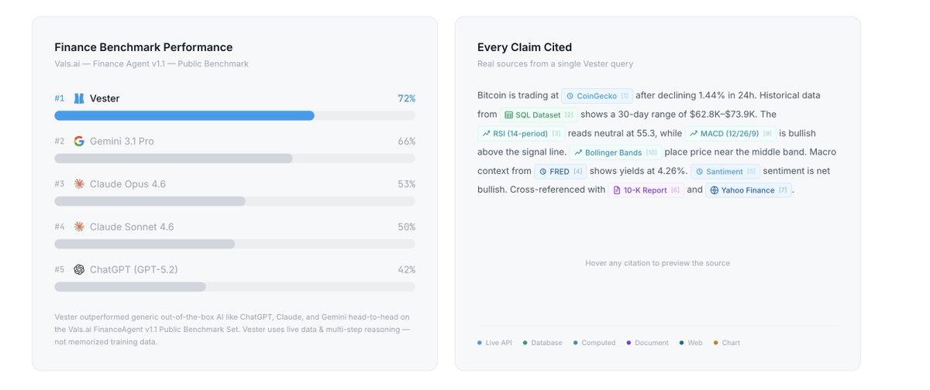Click the Gemini 3.1 Pro logo
This screenshot has width=930, height=390.
click(79, 142)
